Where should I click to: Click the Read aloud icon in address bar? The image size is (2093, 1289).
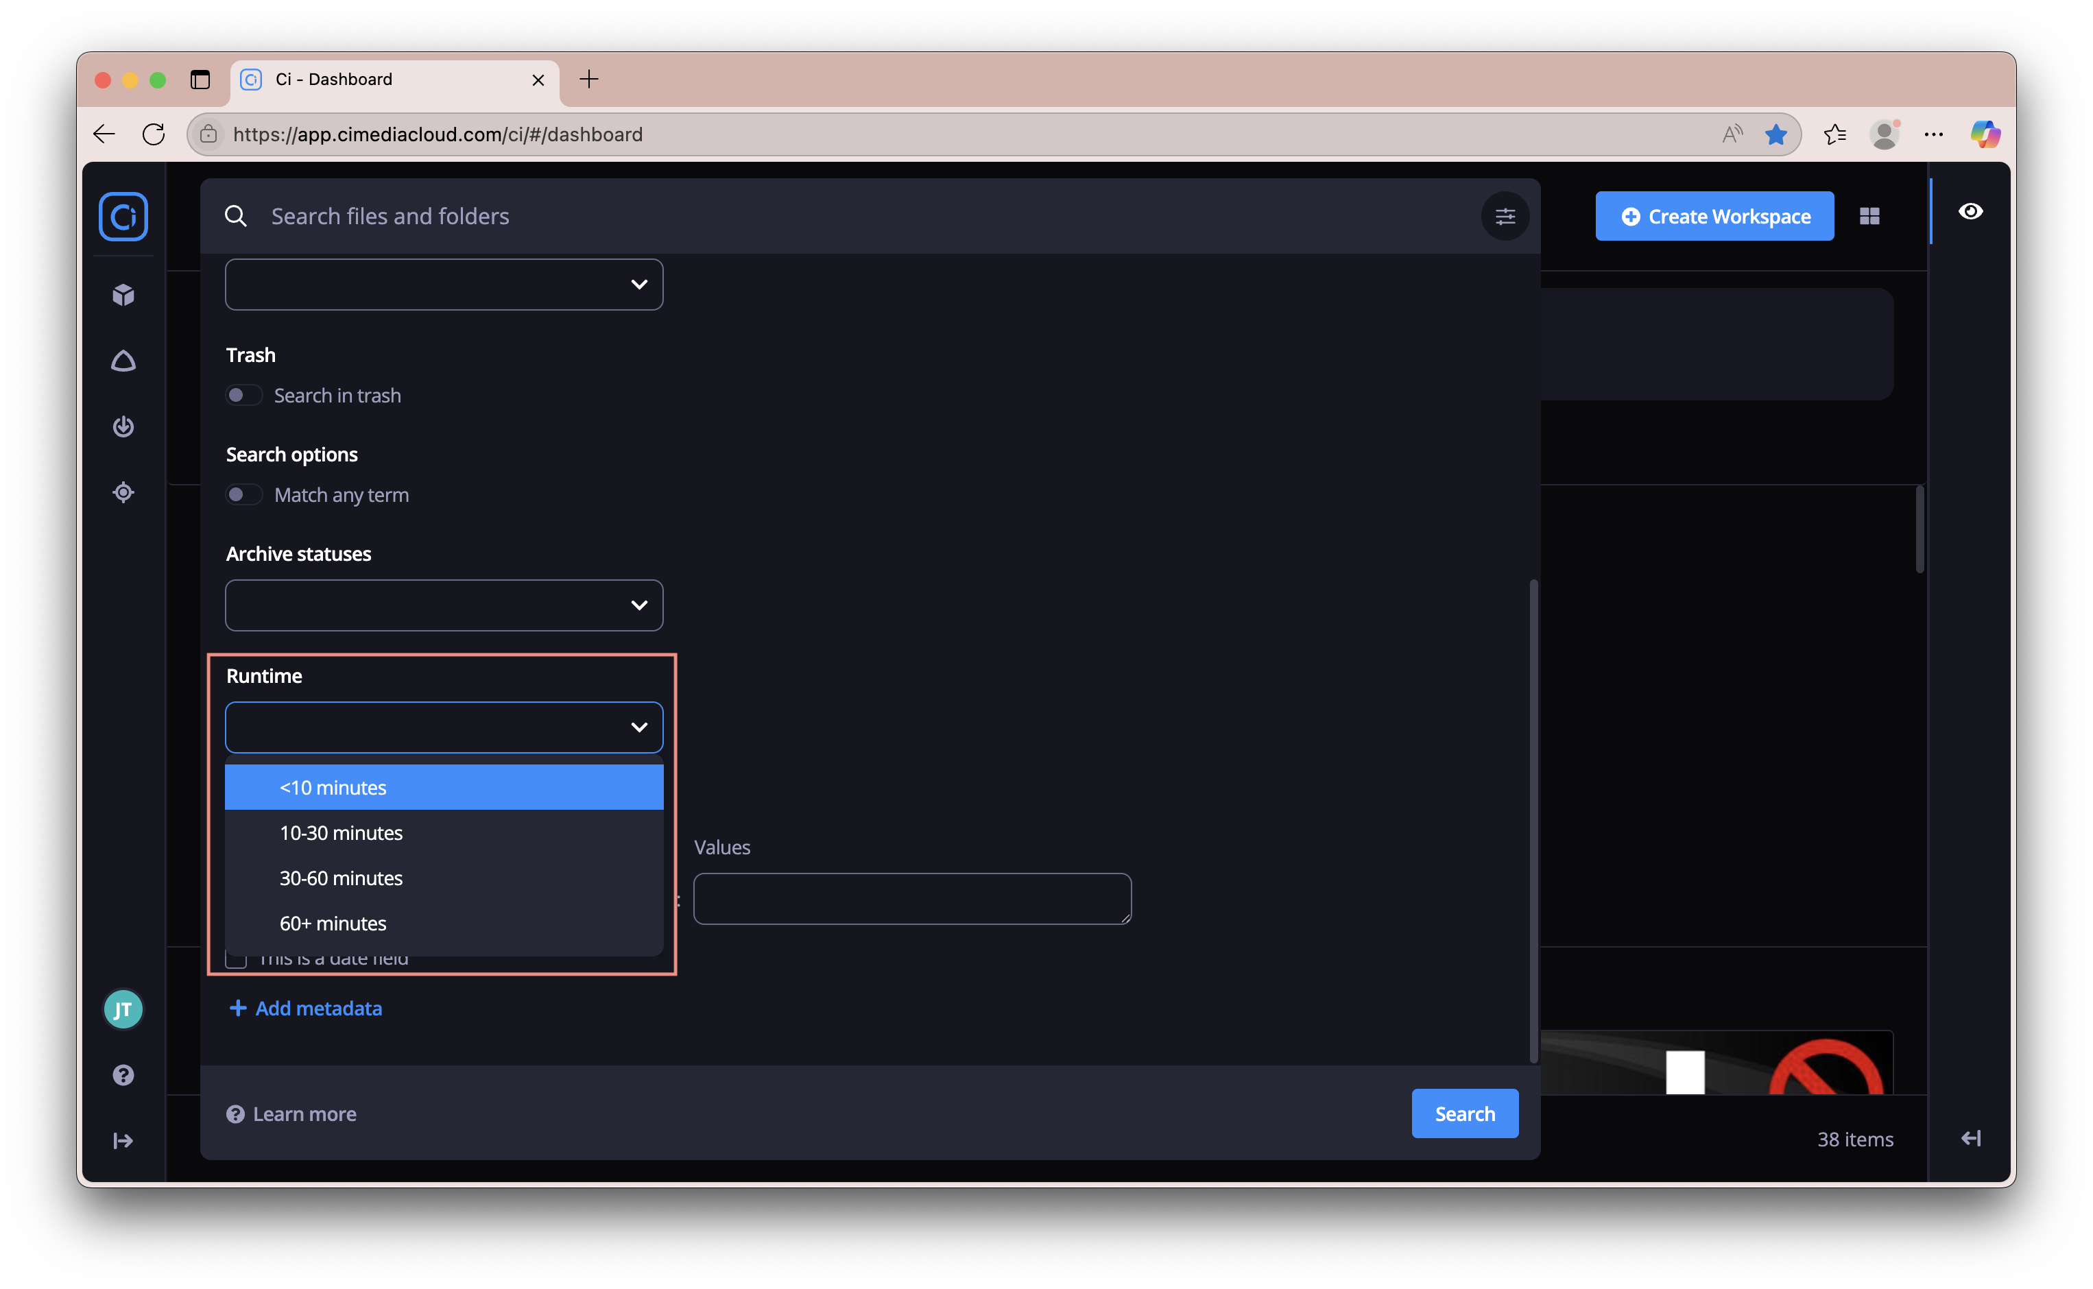(x=1732, y=134)
